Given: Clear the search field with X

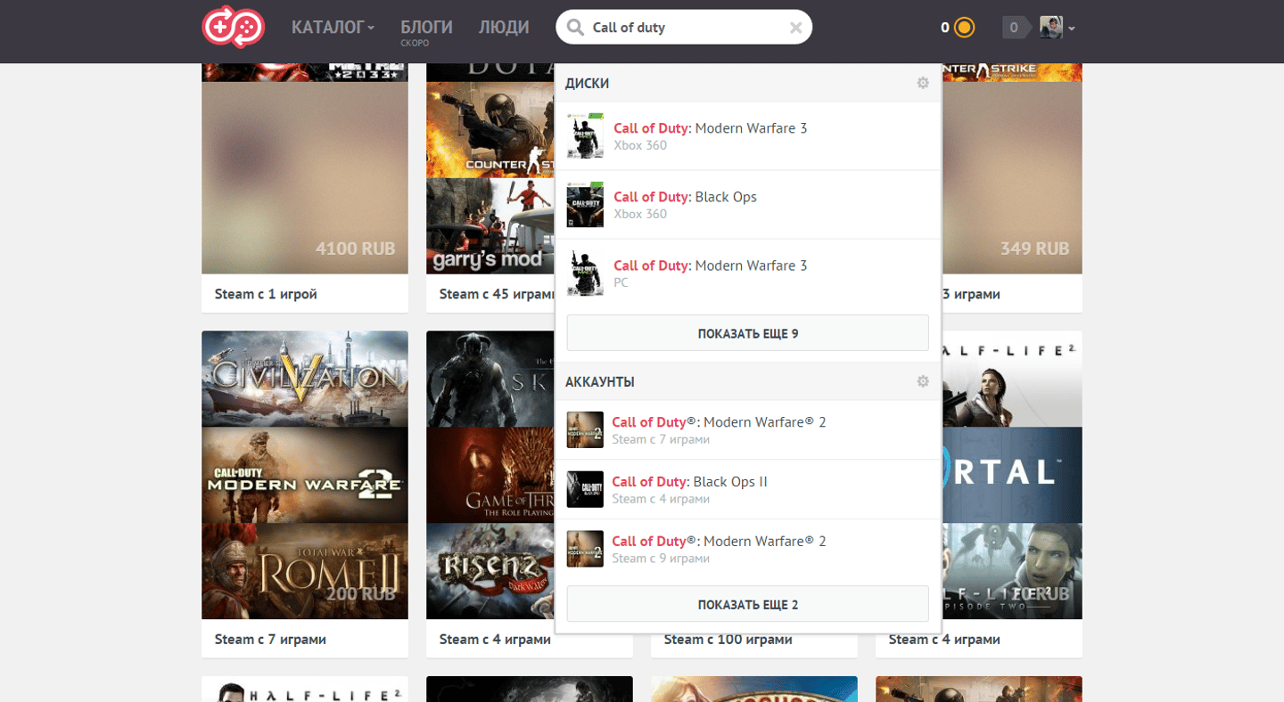Looking at the screenshot, I should click(795, 28).
